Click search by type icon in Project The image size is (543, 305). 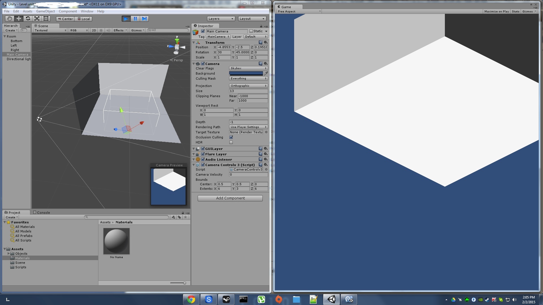173,217
